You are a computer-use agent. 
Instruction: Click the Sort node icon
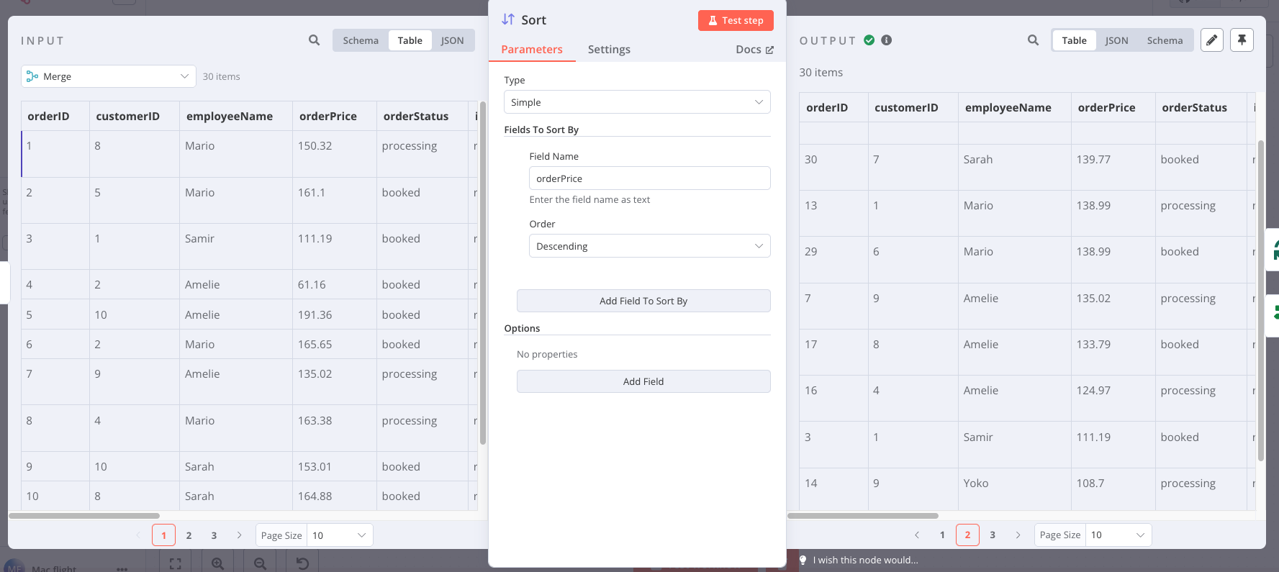click(x=508, y=19)
